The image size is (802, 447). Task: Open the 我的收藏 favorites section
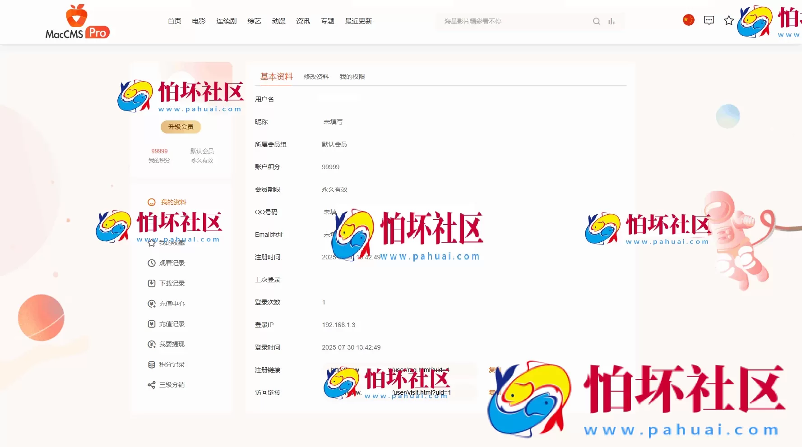(170, 243)
